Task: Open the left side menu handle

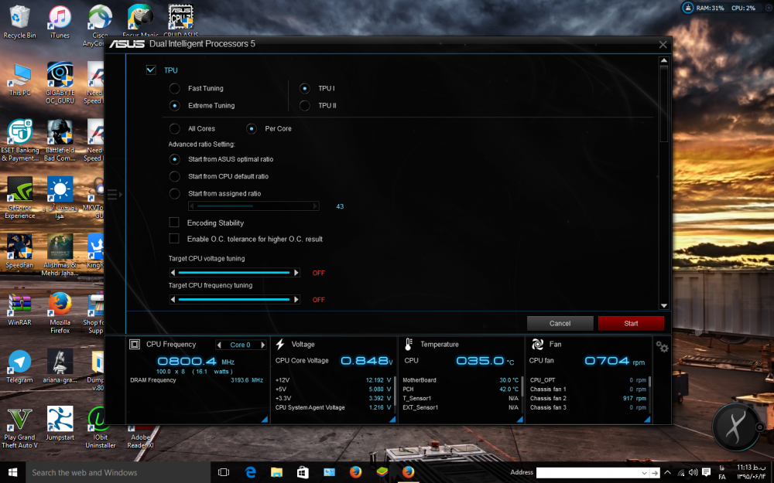Action: click(114, 194)
